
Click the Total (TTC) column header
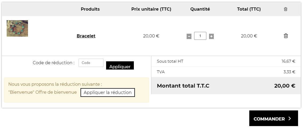tap(249, 9)
